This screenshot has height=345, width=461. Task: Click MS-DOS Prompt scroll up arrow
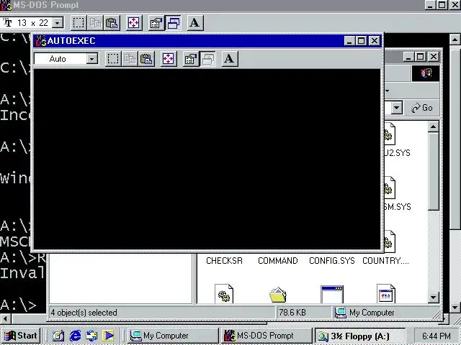click(x=455, y=40)
